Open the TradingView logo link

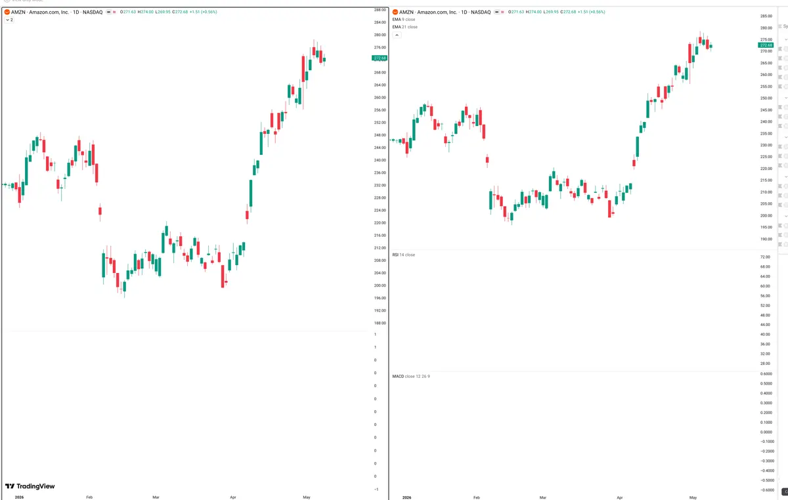(30, 486)
